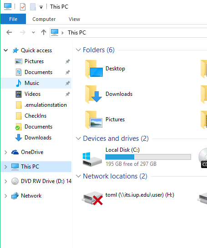
Task: Expand the This PC tree node
Action: (x=6, y=167)
